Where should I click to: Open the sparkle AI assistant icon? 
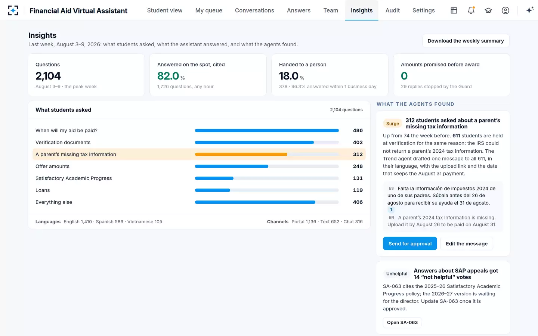[x=529, y=10]
